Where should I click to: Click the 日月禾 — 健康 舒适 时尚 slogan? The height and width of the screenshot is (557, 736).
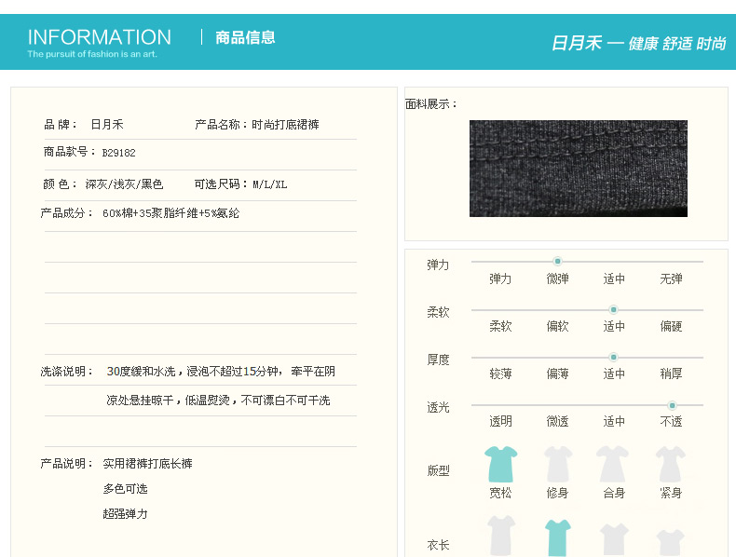click(638, 43)
